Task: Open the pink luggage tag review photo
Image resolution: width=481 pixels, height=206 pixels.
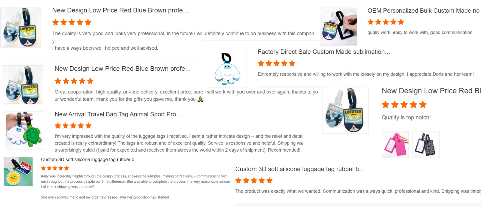Action: 395,144
